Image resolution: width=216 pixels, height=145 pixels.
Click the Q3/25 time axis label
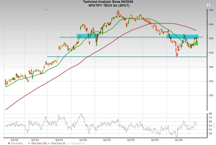(x=131, y=139)
